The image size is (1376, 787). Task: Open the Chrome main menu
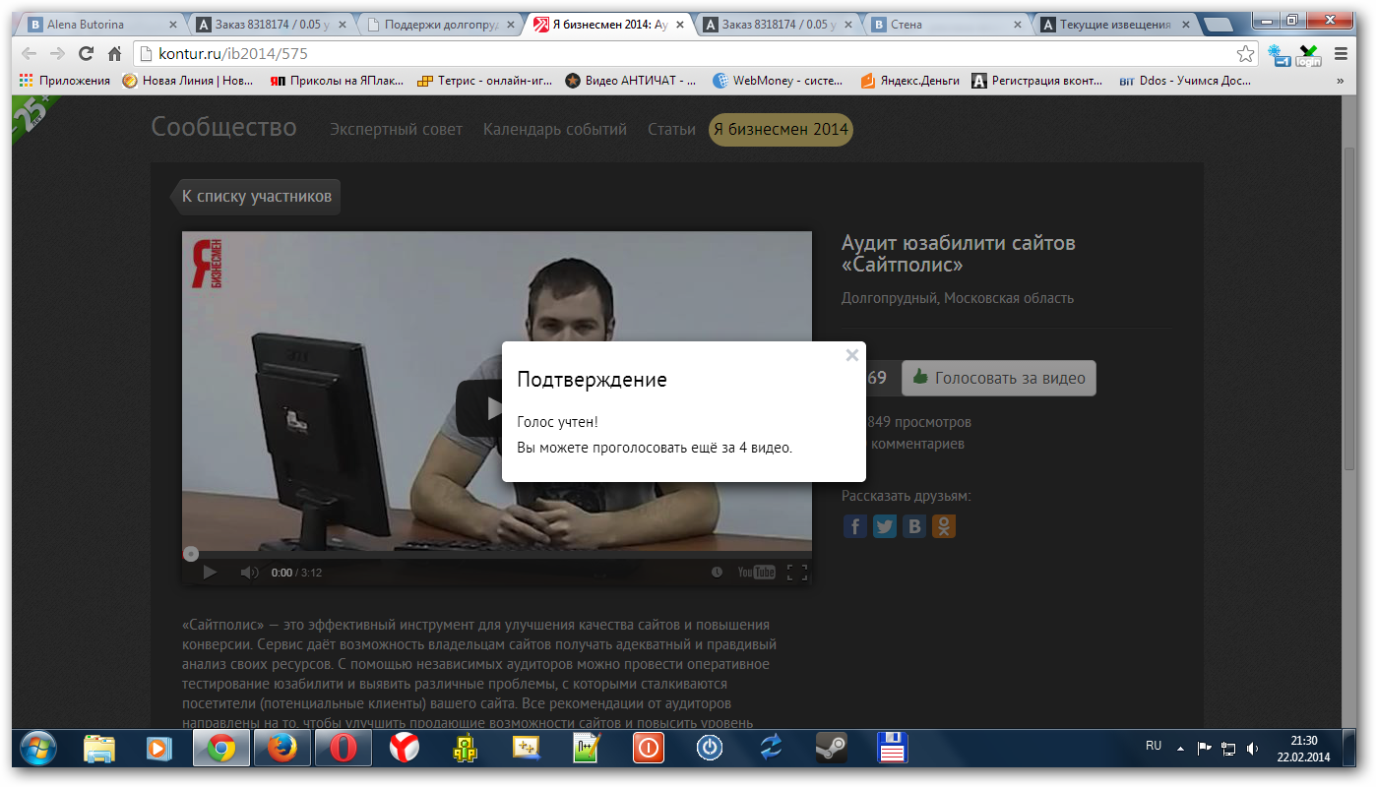pos(1341,54)
